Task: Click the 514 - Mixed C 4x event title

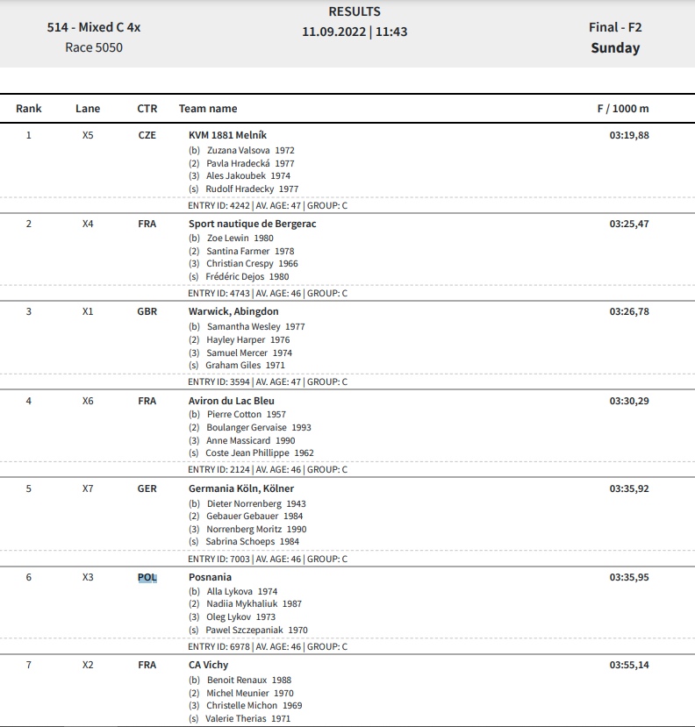Action: click(x=94, y=27)
